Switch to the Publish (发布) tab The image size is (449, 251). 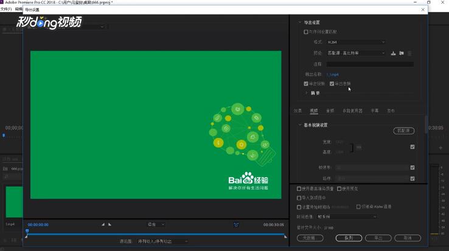391,111
